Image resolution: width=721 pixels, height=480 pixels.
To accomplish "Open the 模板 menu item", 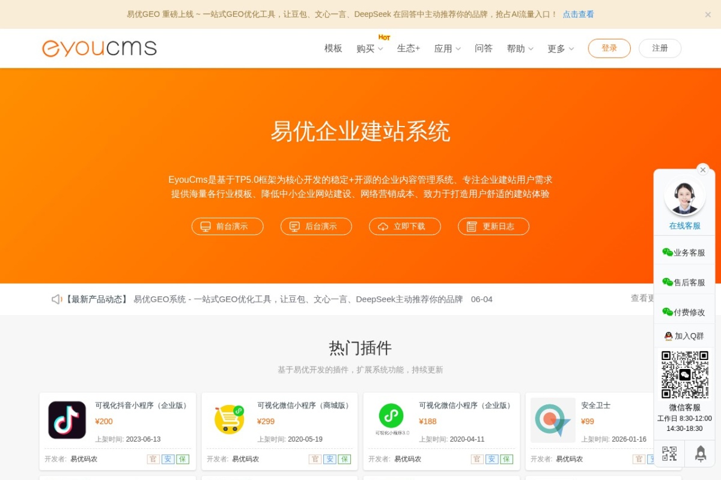I will pos(333,49).
